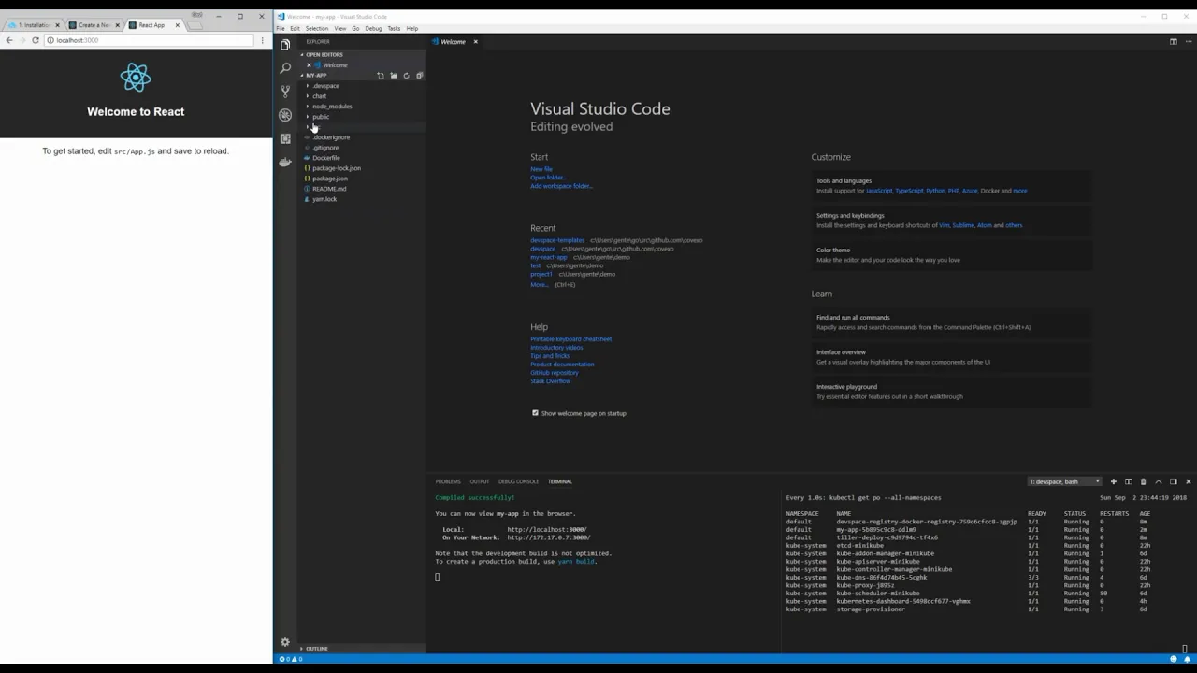Viewport: 1197px width, 673px height.
Task: Open the Docker view in the activity bar
Action: [x=285, y=162]
